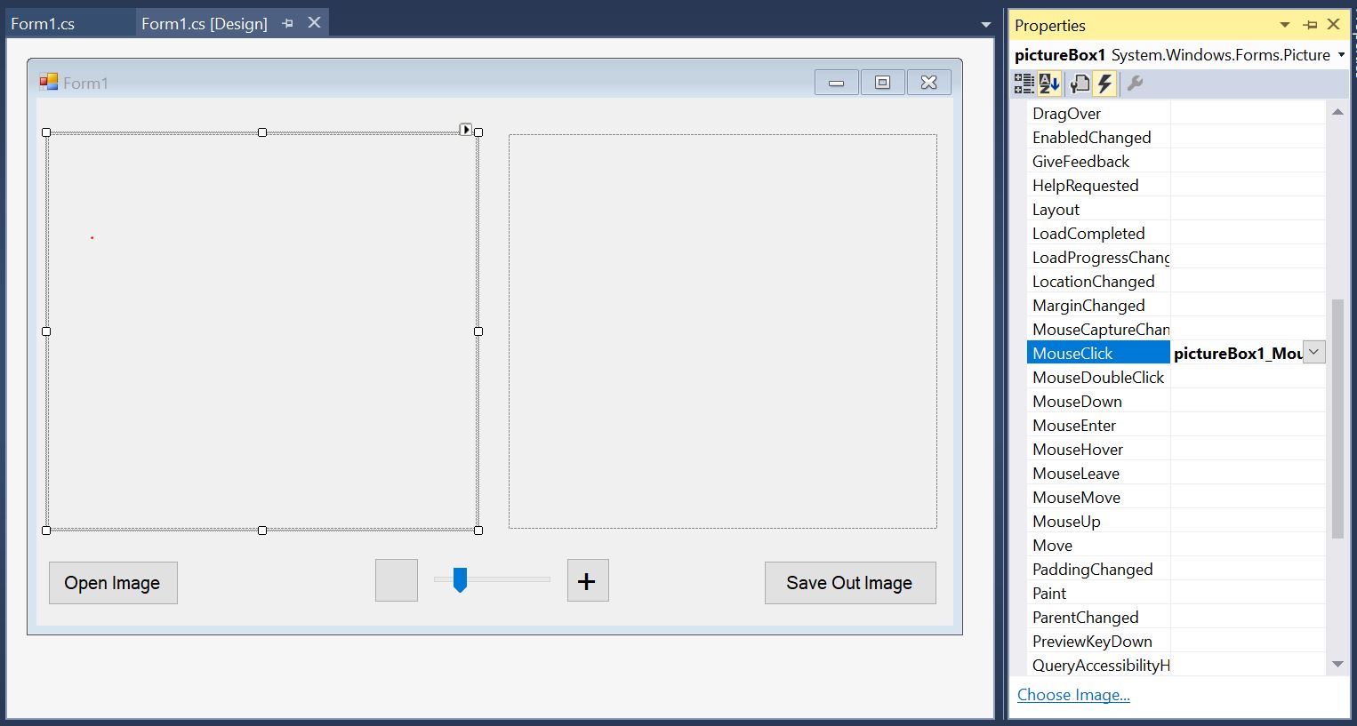Select the Form1.cs [Design] tab
Image resolution: width=1357 pixels, height=726 pixels.
[x=205, y=22]
